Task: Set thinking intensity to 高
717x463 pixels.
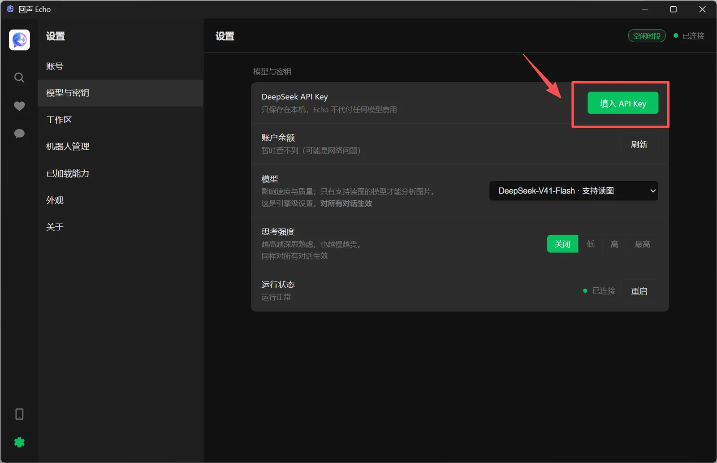Action: [614, 244]
